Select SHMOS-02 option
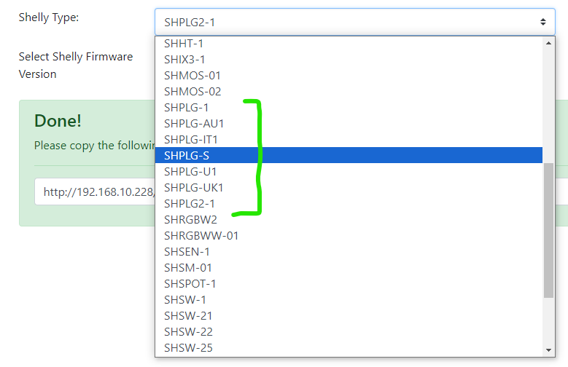Screen dimensions: 568x367 tap(349, 91)
